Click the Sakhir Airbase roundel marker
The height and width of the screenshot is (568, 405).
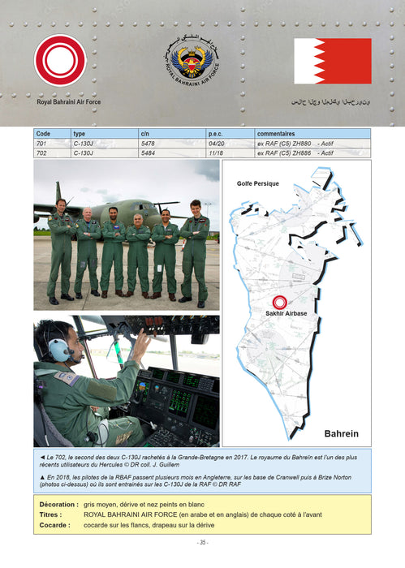[x=280, y=303]
